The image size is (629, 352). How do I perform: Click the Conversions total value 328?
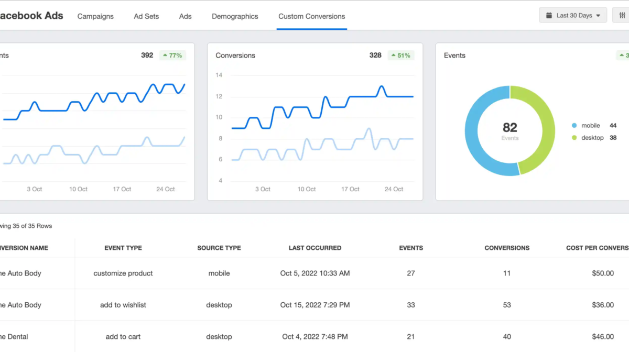(x=375, y=55)
